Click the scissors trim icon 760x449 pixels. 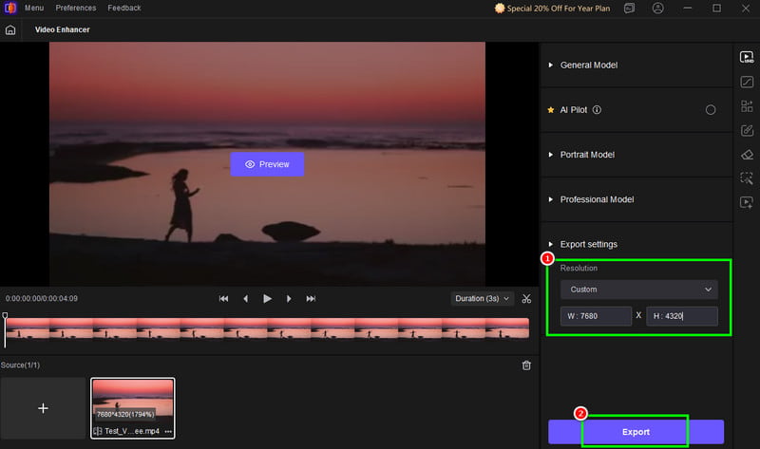[x=526, y=299]
